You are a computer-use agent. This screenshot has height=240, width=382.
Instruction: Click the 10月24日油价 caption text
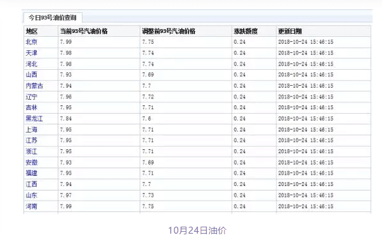click(197, 230)
